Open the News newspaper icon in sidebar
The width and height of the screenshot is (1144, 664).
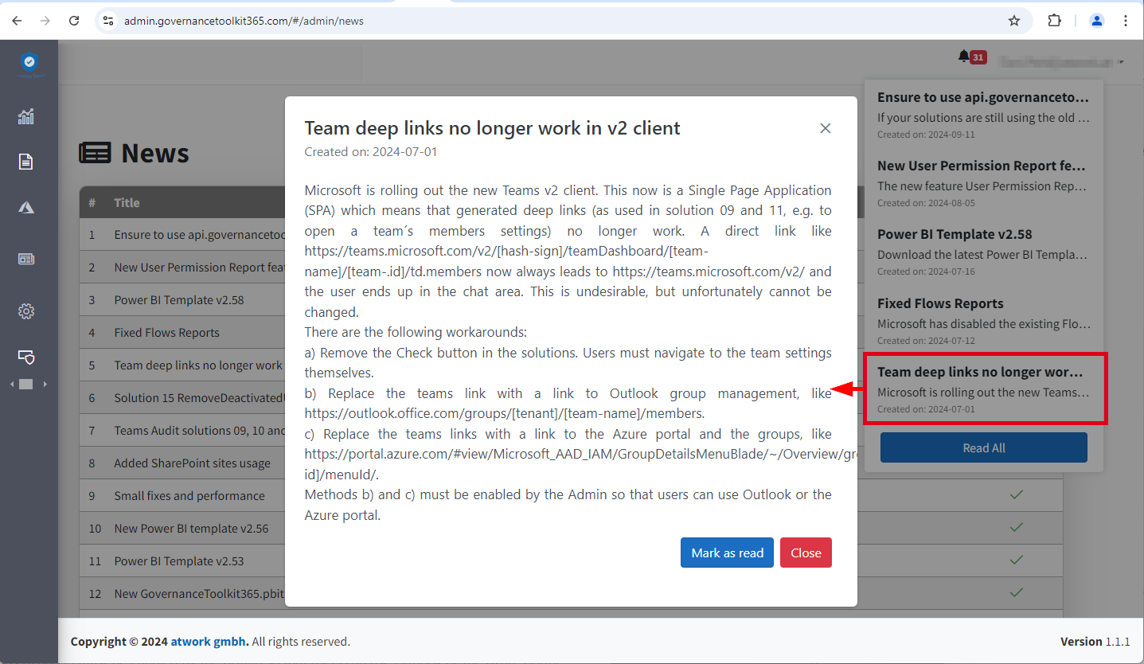[x=26, y=258]
